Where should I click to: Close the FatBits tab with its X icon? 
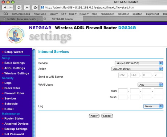pos(4,19)
